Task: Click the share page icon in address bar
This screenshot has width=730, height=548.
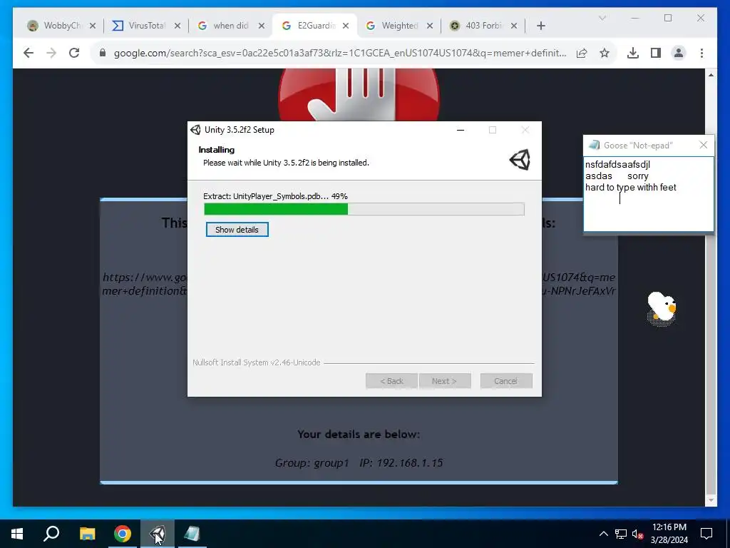Action: tap(582, 53)
